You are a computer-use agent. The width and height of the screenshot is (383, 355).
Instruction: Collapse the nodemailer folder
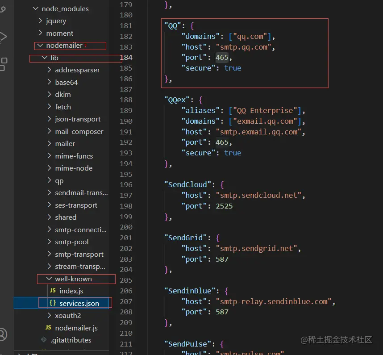40,46
